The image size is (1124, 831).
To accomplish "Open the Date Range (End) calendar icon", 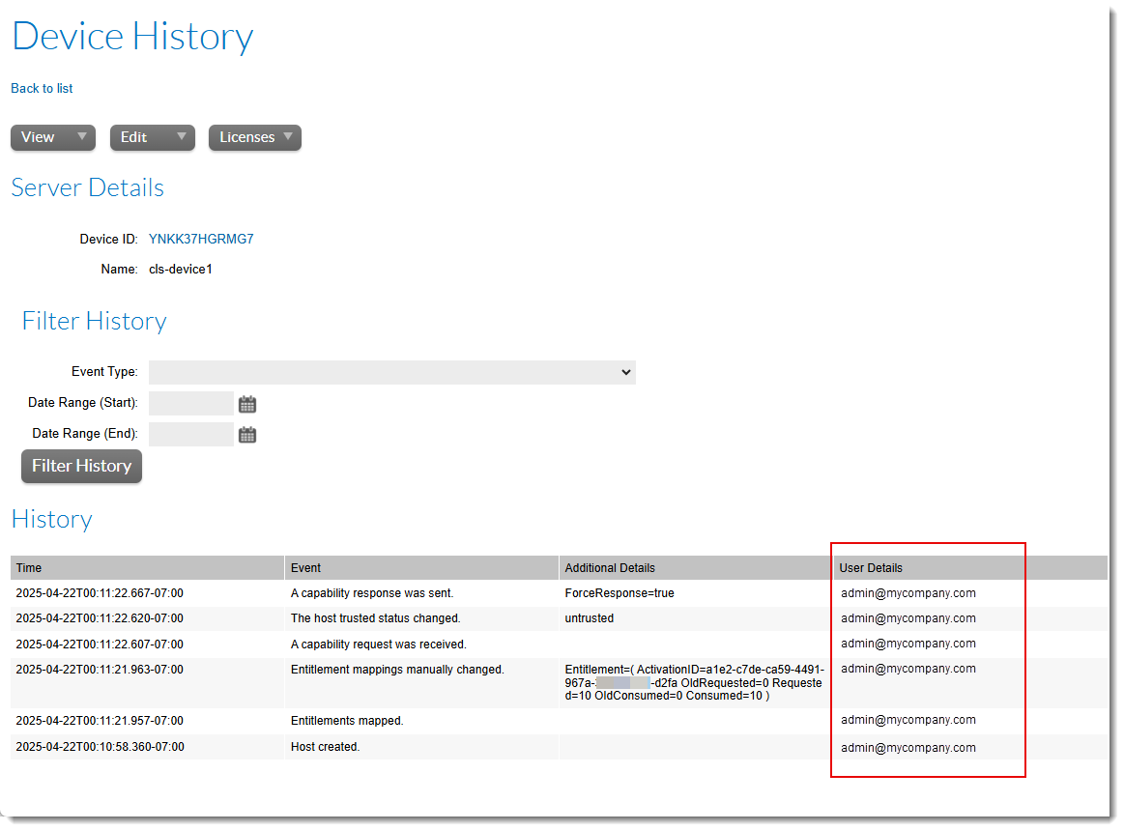I will (x=247, y=435).
